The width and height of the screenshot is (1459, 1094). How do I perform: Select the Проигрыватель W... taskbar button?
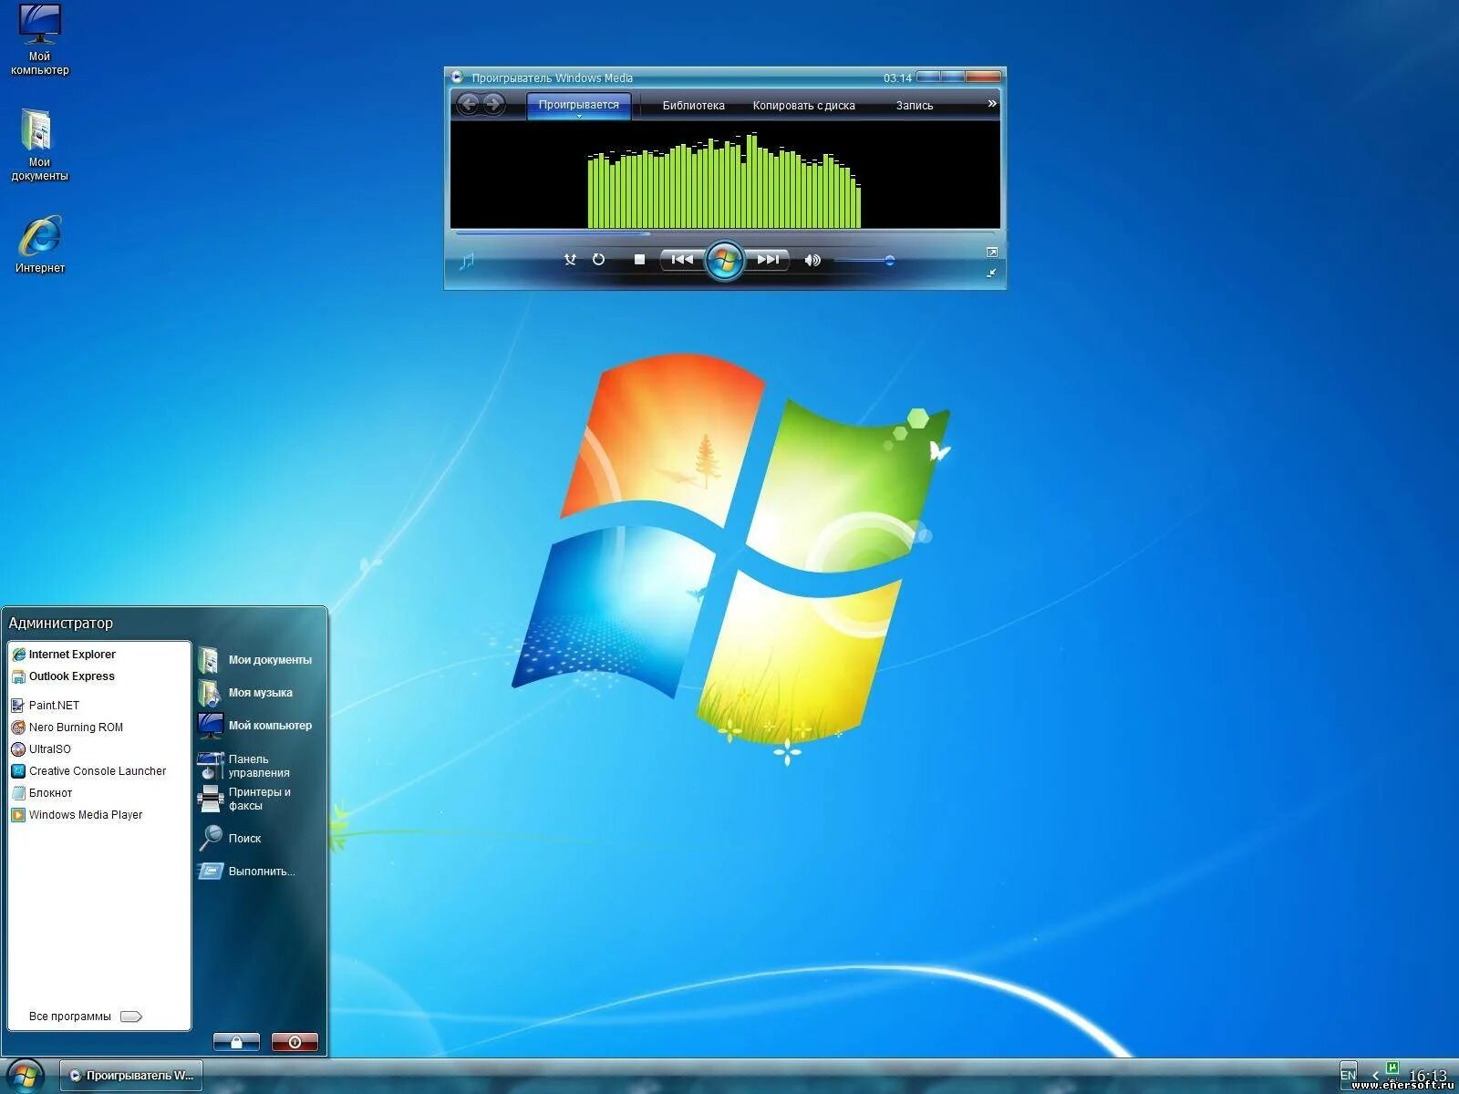pos(132,1076)
